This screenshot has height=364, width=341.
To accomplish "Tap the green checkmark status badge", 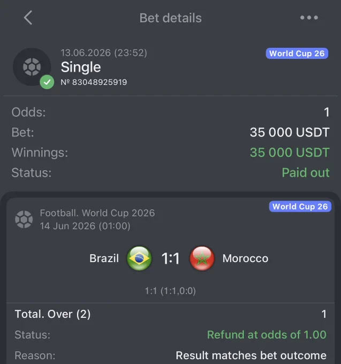I will click(x=47, y=82).
